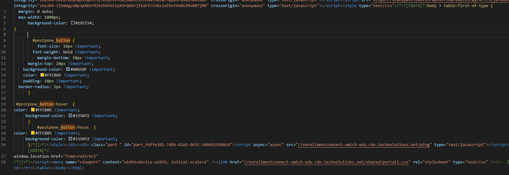
Task: Click the #FFCB05 swatch on line 20
Action: [33, 110]
